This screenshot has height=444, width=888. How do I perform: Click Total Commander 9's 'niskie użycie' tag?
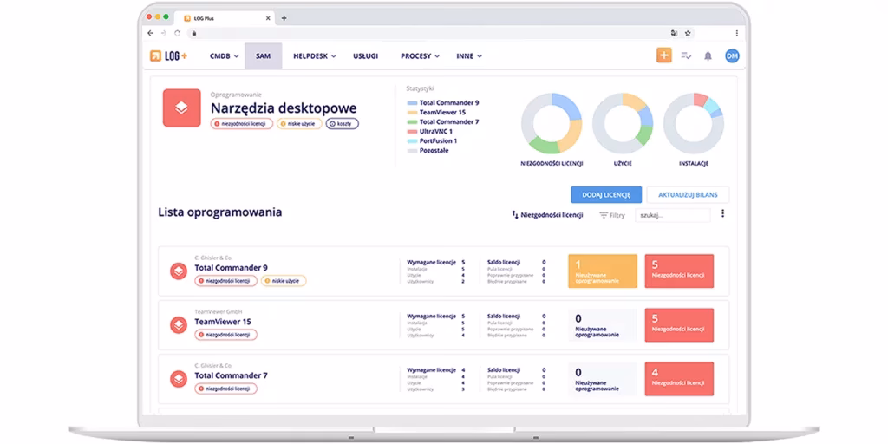[x=284, y=281]
